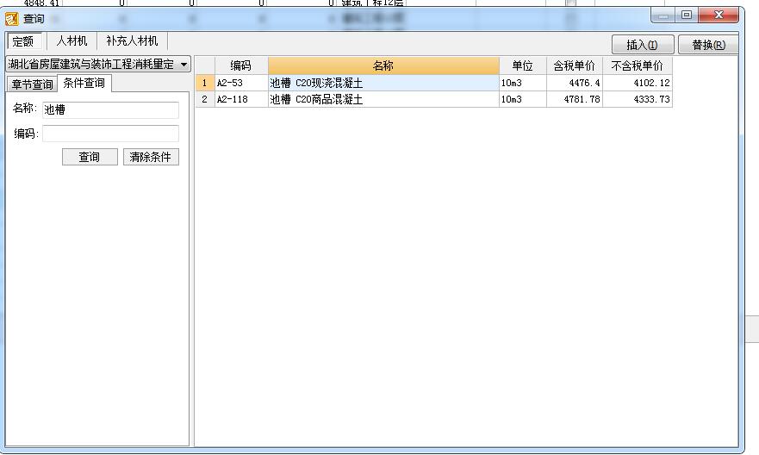Switch to the 定额 tab
This screenshot has height=455, width=759.
coord(23,41)
